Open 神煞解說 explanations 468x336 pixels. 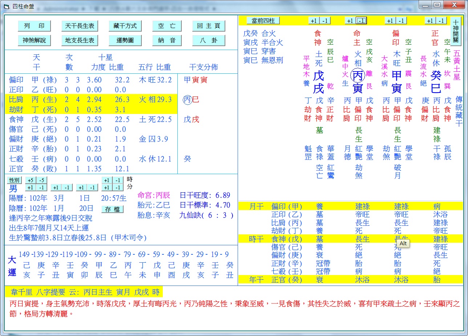coord(34,40)
